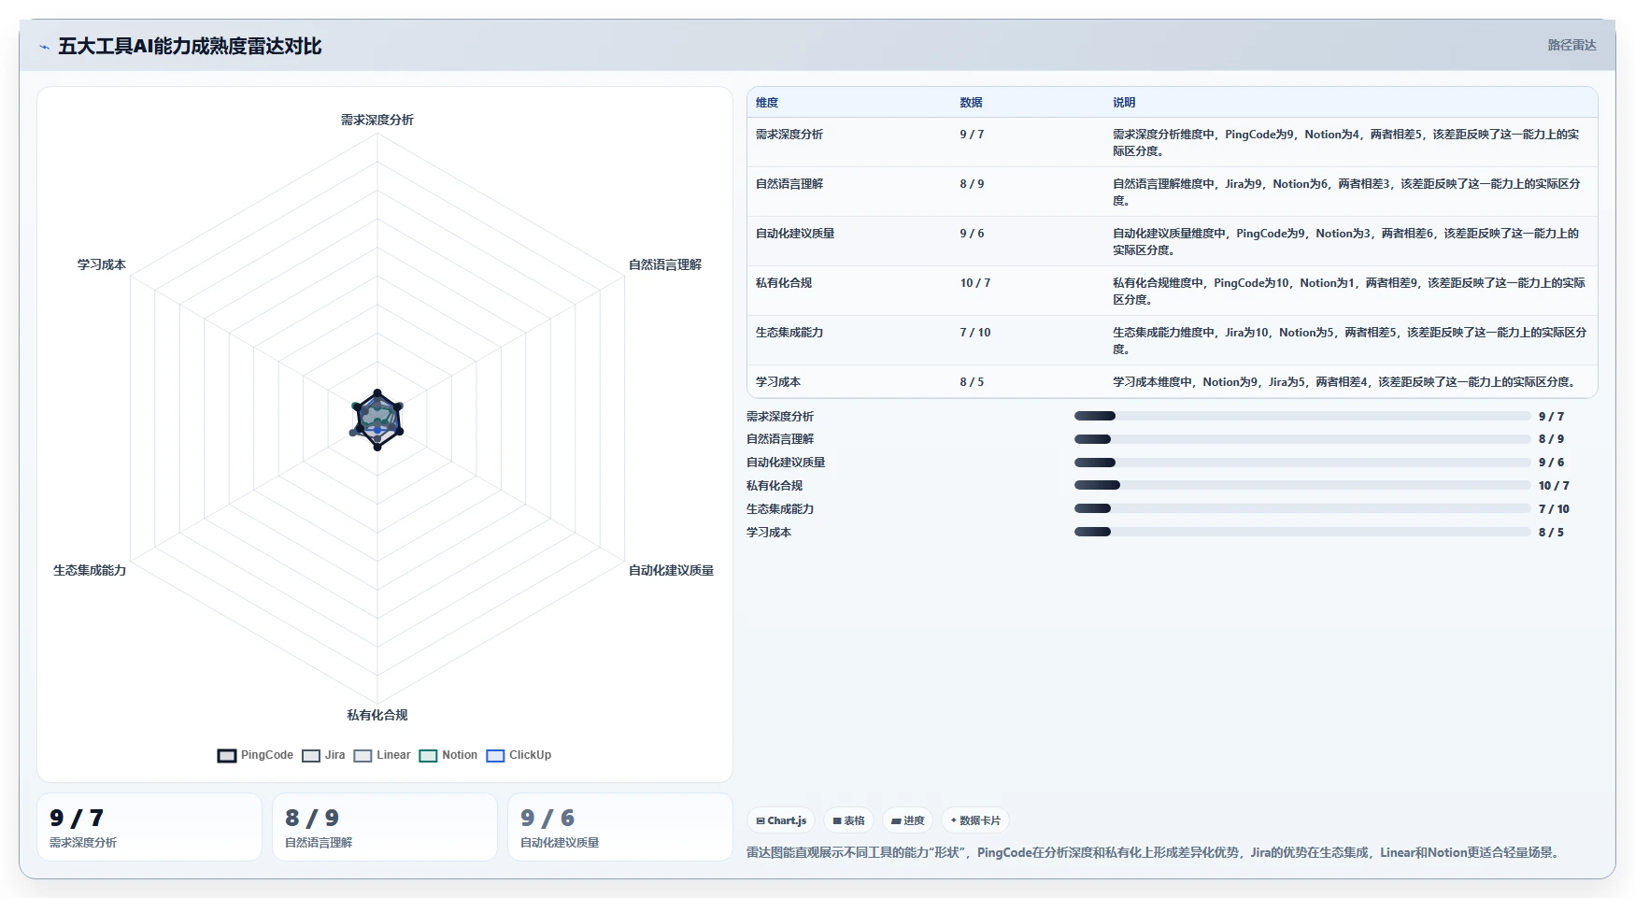Image resolution: width=1635 pixels, height=898 pixels.
Task: Click the 学习成本 progress bar
Action: click(1302, 532)
